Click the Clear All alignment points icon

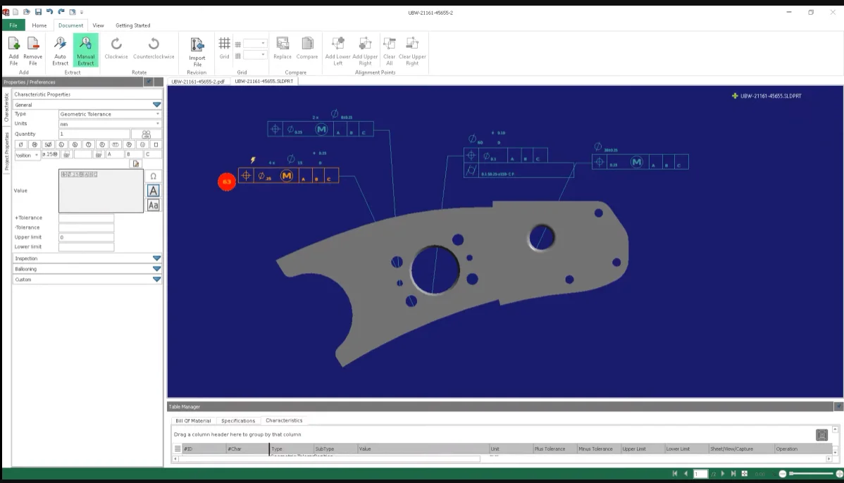pos(390,51)
